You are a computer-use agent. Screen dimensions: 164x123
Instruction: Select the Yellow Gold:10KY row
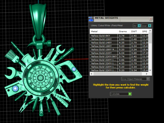pyautogui.click(x=119, y=39)
